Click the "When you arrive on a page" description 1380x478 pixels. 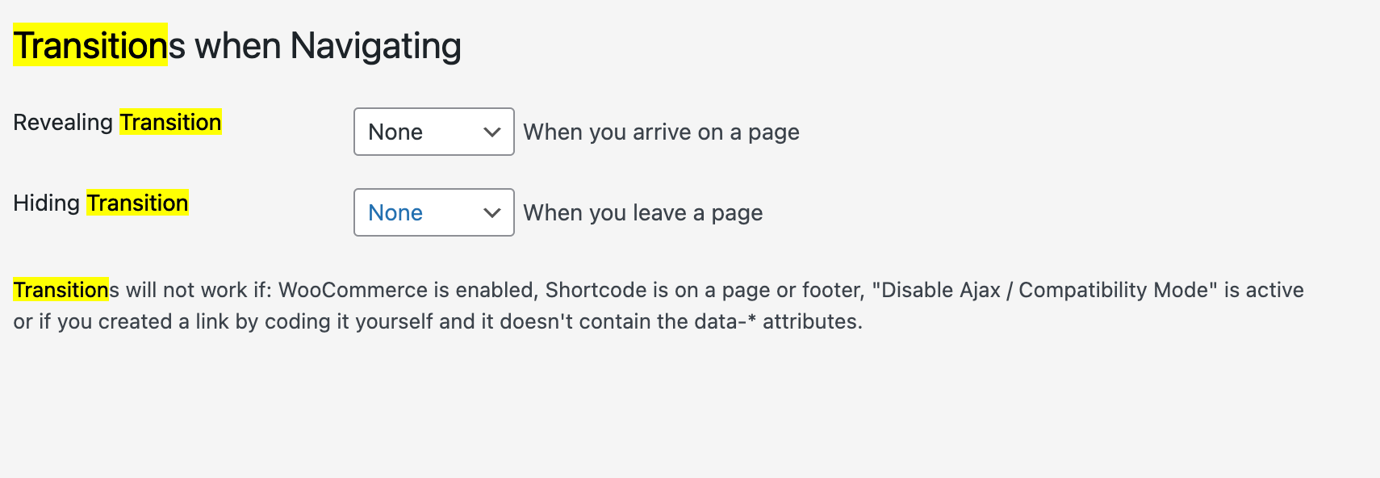pyautogui.click(x=661, y=132)
